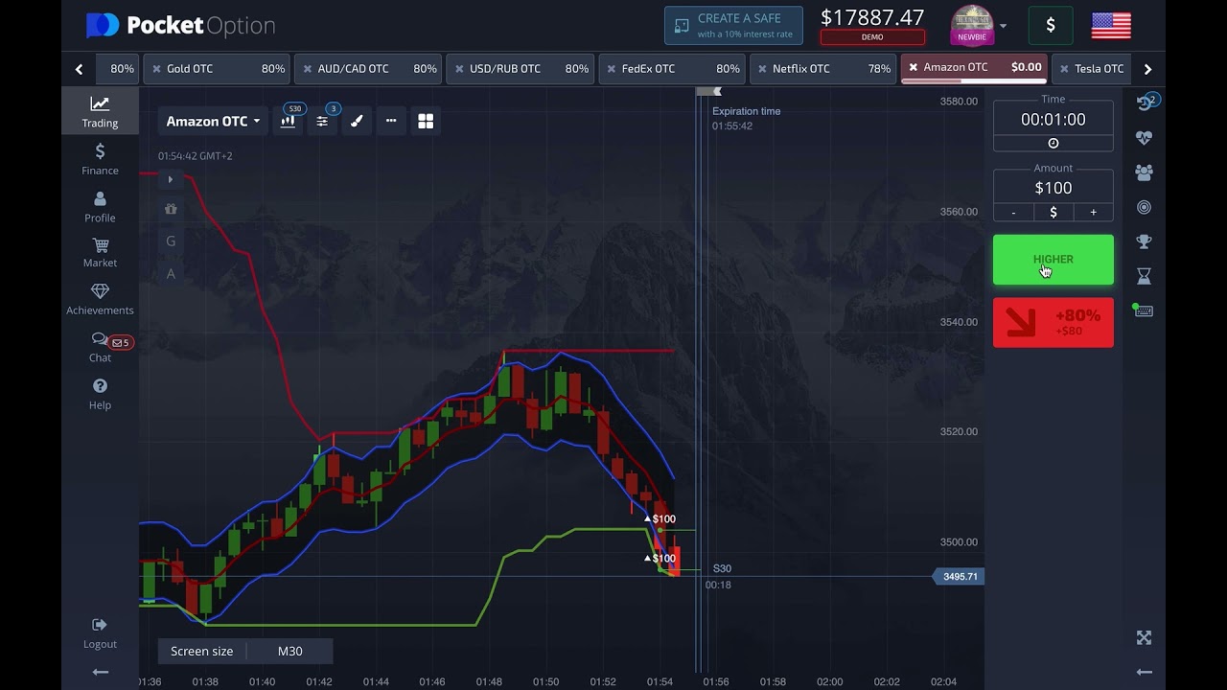Click the gift bonus icon
The width and height of the screenshot is (1227, 690).
(x=171, y=209)
